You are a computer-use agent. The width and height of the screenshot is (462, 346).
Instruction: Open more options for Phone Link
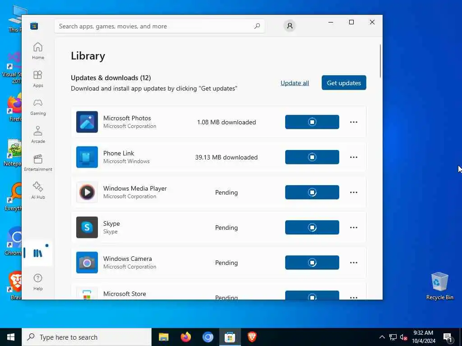(x=354, y=157)
